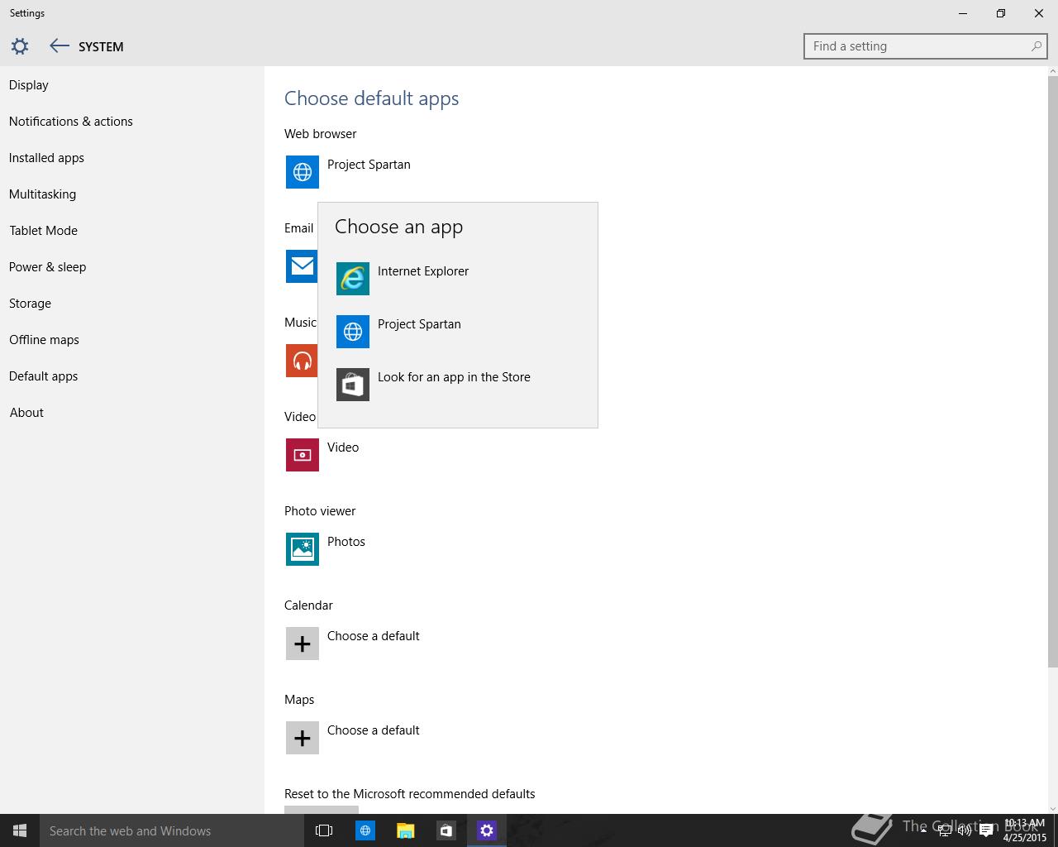Open Power & sleep settings
The width and height of the screenshot is (1058, 847).
[x=47, y=267]
